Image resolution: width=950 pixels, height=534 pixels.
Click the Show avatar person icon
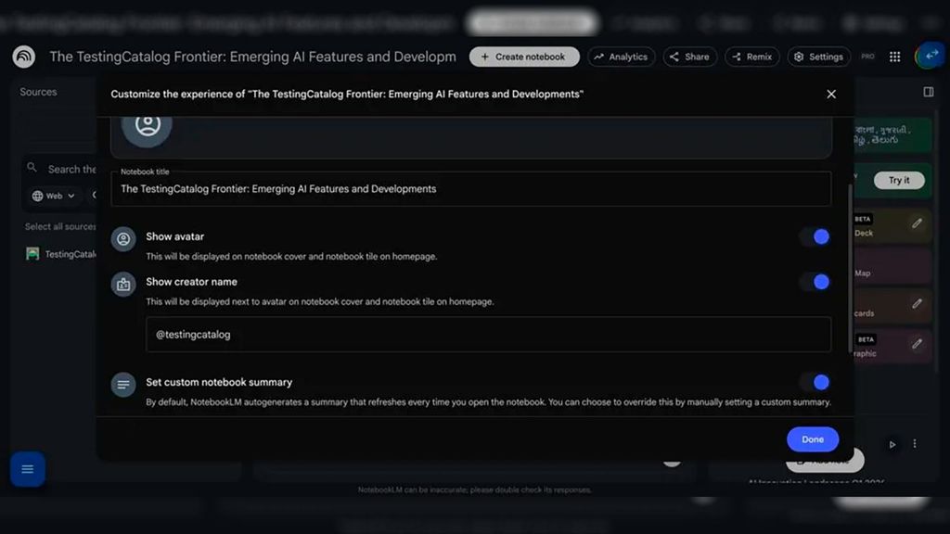[123, 238]
